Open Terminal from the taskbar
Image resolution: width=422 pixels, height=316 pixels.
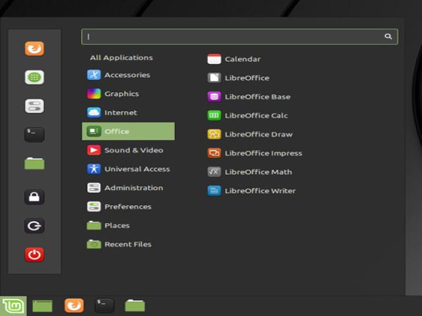tap(104, 305)
